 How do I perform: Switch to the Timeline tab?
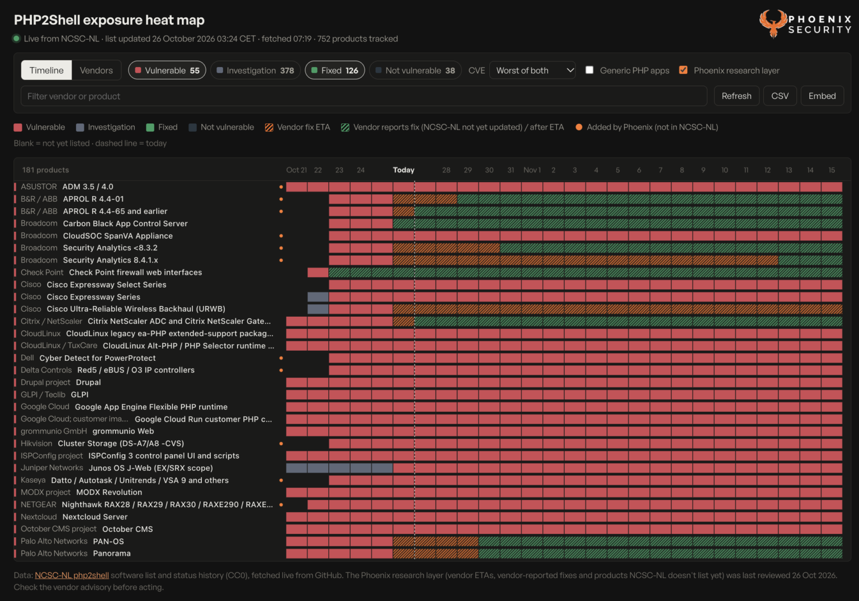[46, 70]
